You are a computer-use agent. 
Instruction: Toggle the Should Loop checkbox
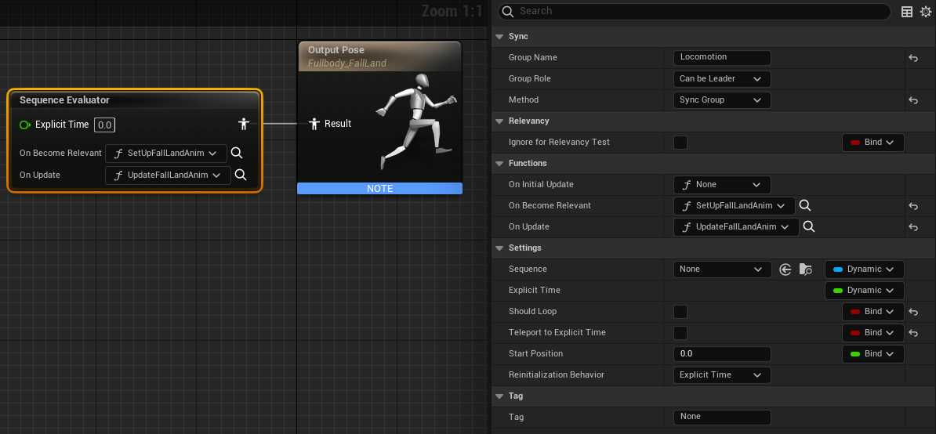point(680,312)
